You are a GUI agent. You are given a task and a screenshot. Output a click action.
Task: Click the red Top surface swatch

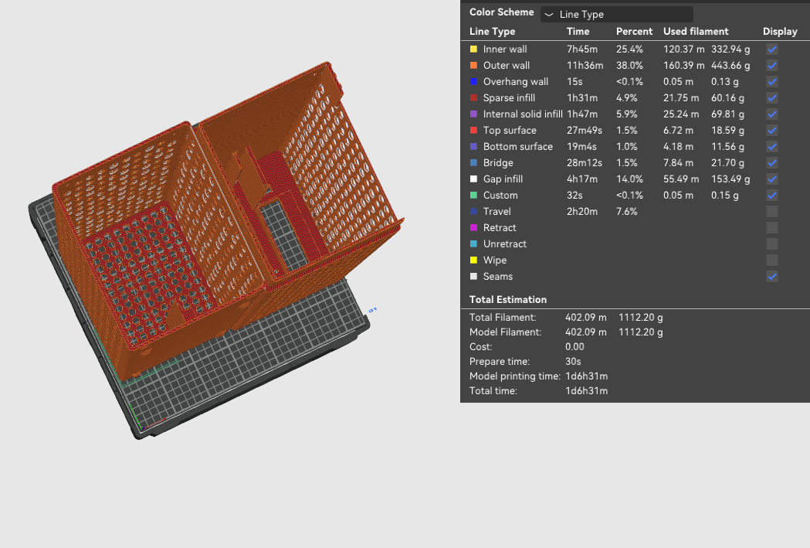click(473, 131)
